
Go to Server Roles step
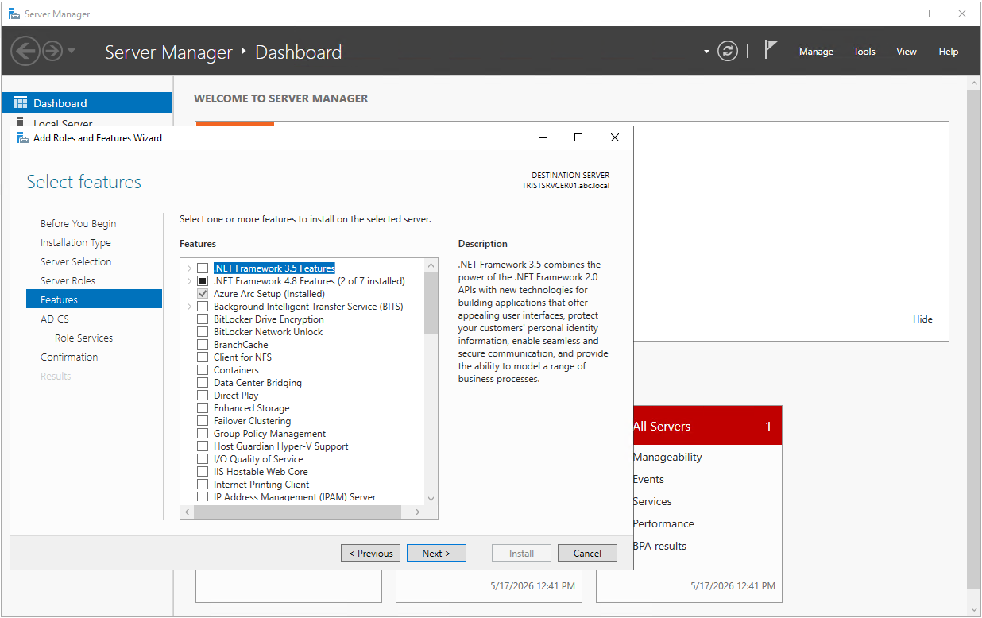point(68,281)
